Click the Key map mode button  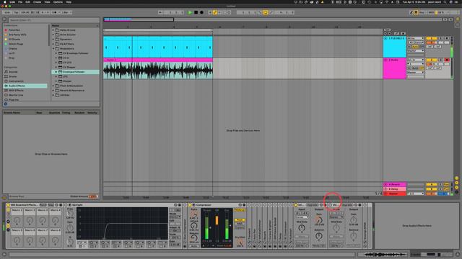[x=422, y=12]
